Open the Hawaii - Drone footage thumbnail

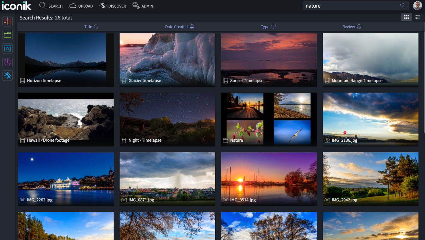66,120
